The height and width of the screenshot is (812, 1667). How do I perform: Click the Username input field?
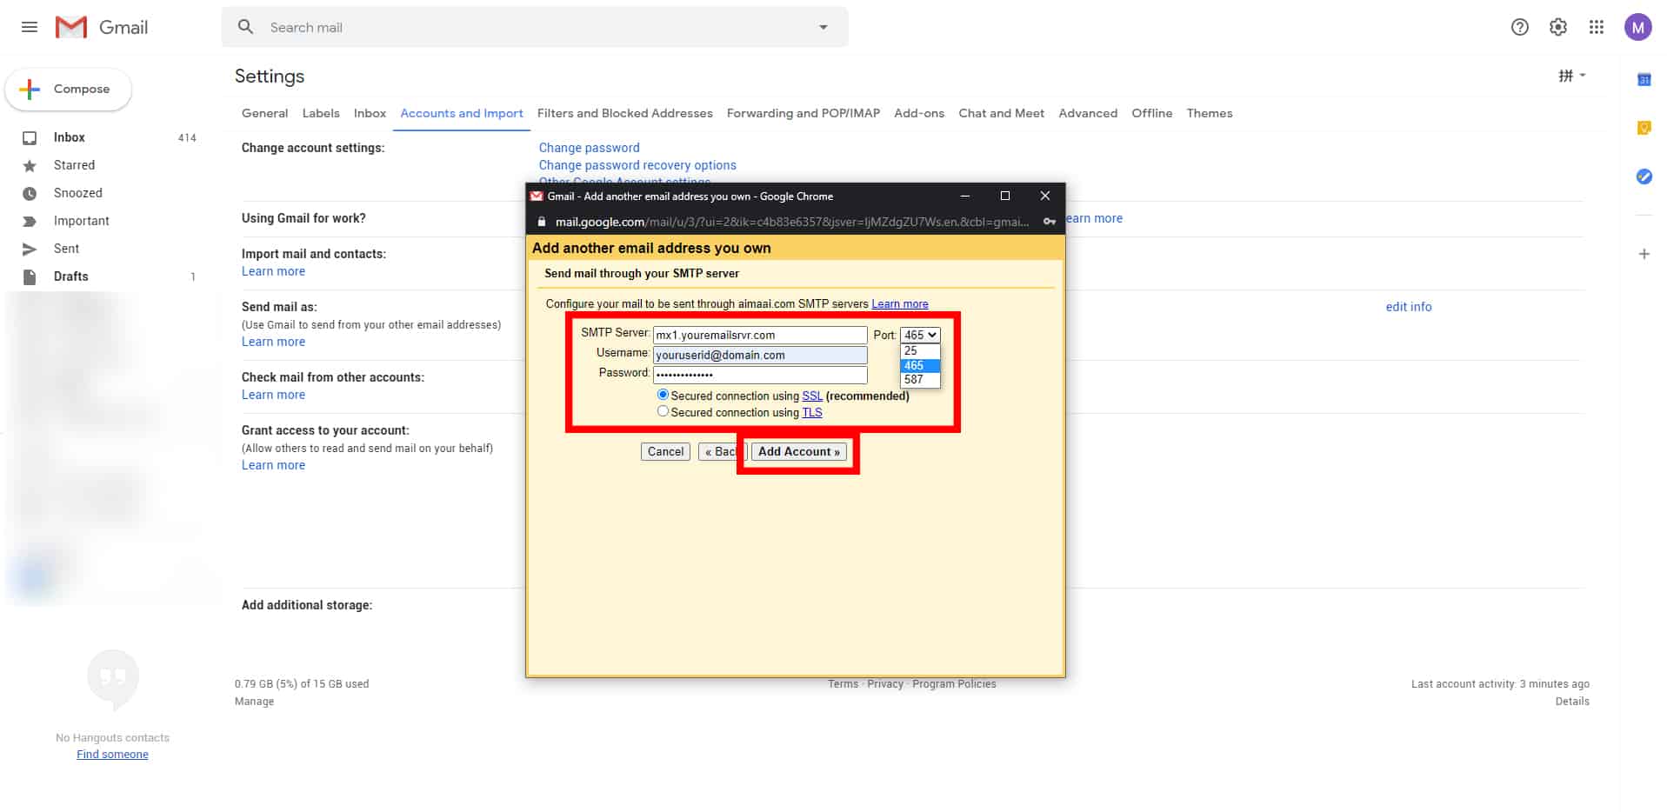[760, 355]
